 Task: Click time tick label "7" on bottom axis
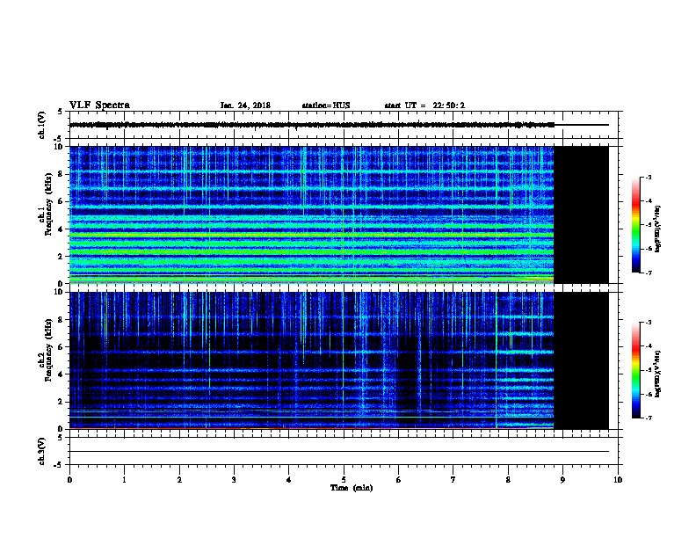click(x=453, y=480)
